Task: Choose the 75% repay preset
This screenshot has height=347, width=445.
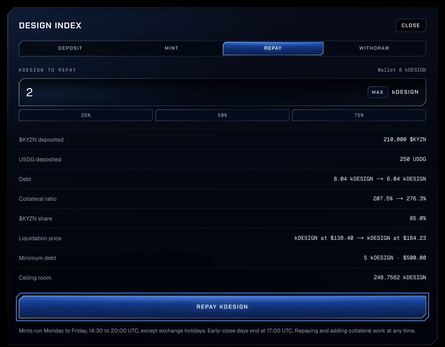Action: (x=359, y=115)
